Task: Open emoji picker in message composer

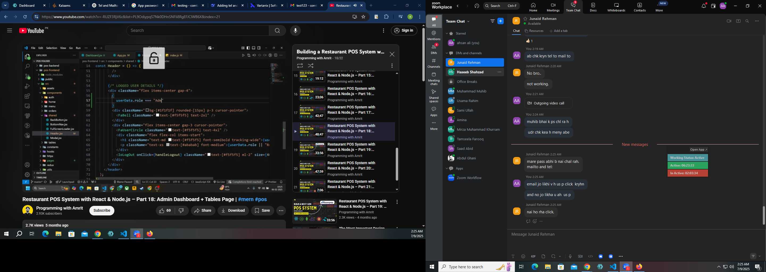Action: 523,256
